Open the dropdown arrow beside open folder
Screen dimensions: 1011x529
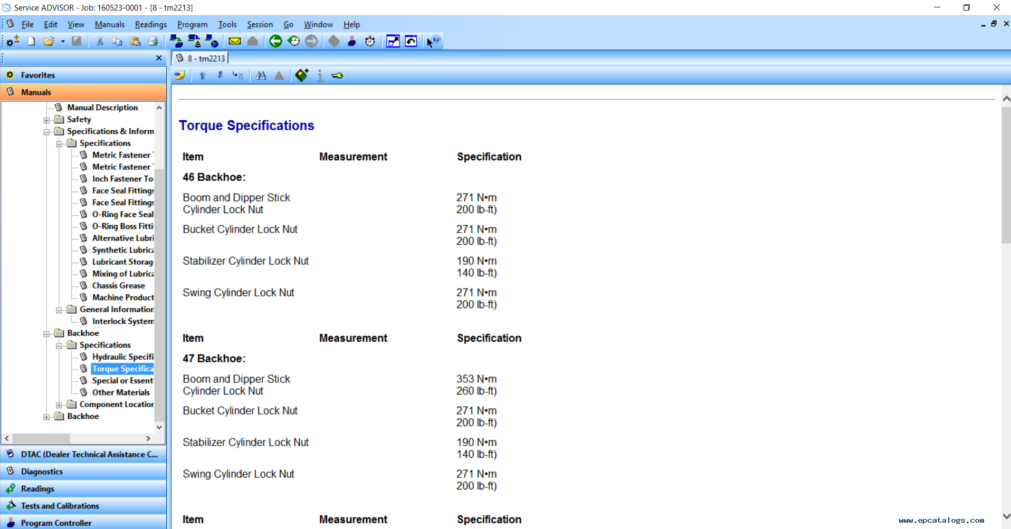tap(63, 41)
